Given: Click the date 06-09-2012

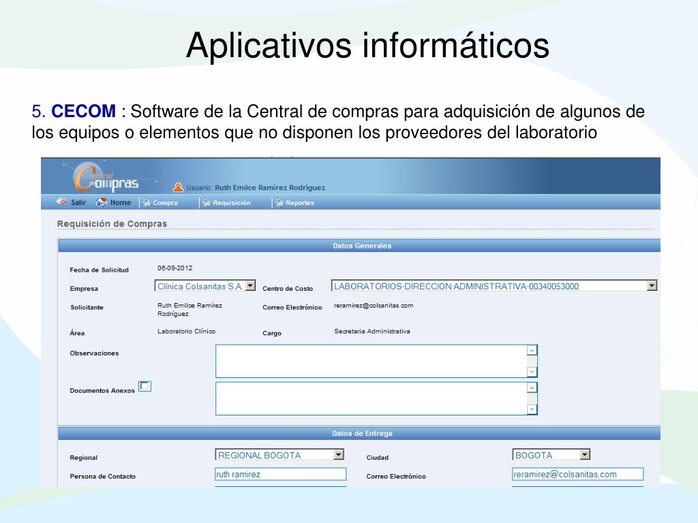Looking at the screenshot, I should click(x=175, y=268).
